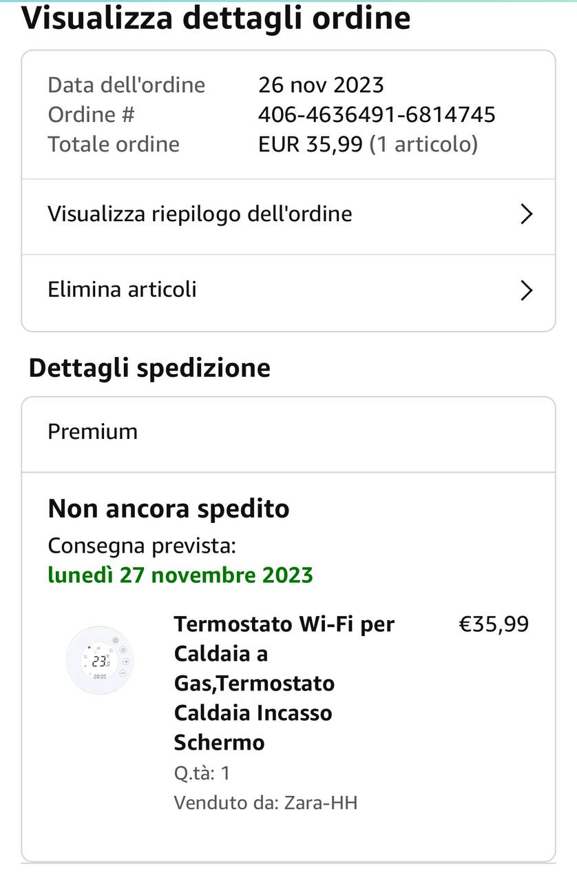The height and width of the screenshot is (882, 577).
Task: Click the Q.tà: 1 quantity text
Action: coord(202,773)
